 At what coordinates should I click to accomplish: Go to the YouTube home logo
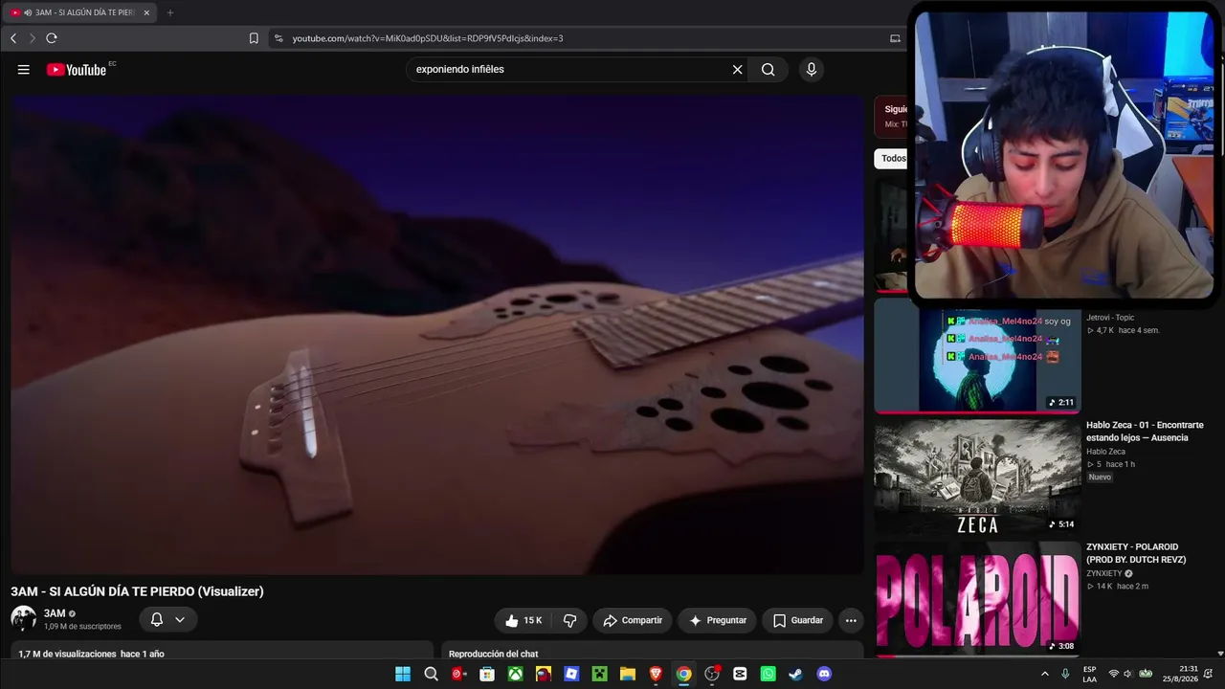click(77, 69)
